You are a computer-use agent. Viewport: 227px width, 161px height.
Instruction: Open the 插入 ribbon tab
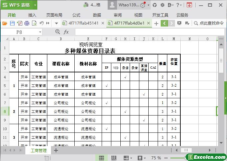pyautogui.click(x=32, y=15)
